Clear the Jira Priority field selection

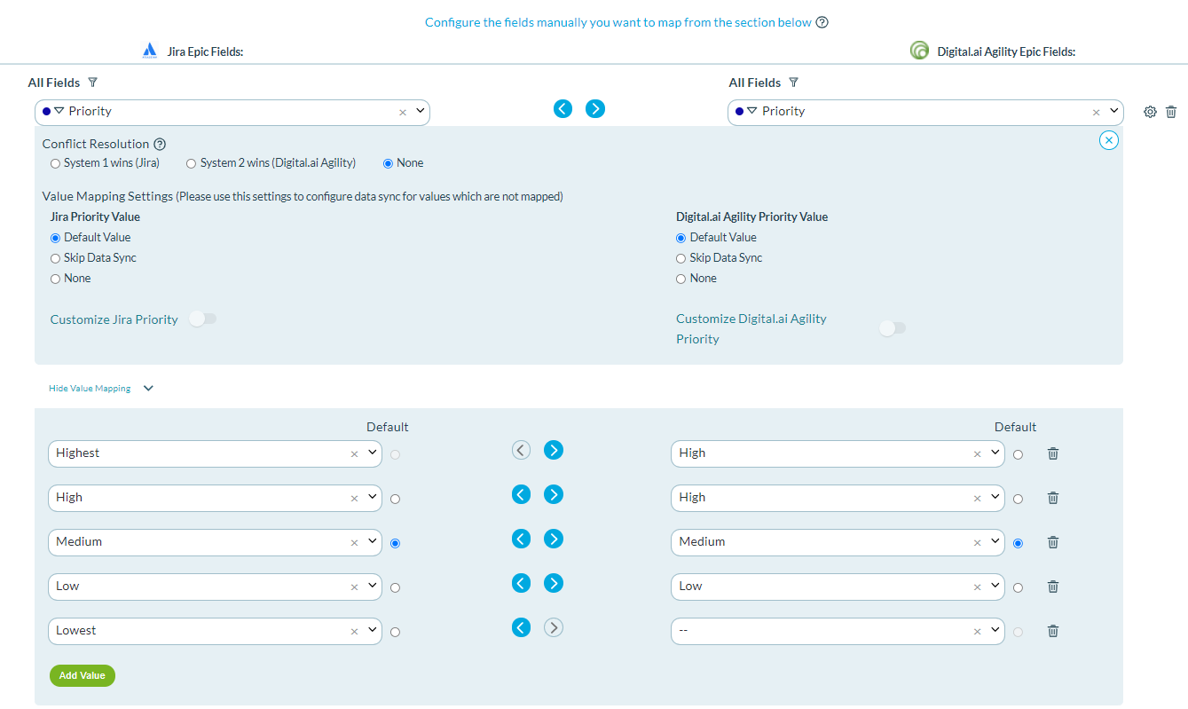pos(402,113)
